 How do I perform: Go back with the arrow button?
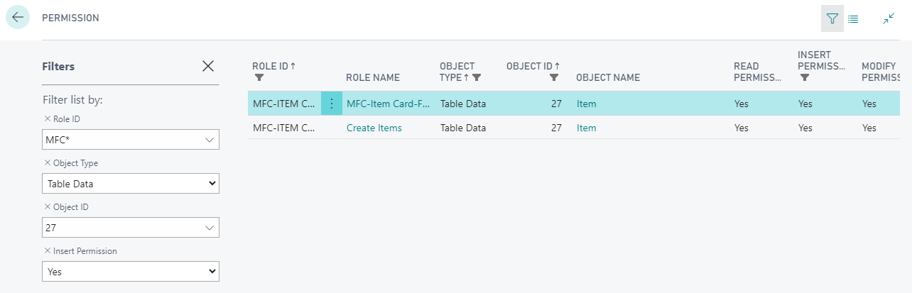[18, 17]
